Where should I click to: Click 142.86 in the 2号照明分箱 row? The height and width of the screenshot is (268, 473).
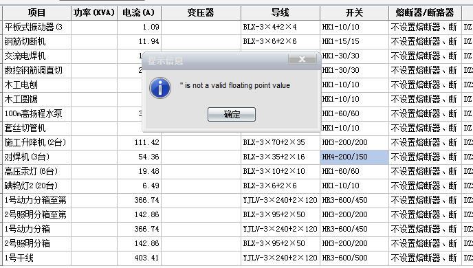tap(139, 244)
